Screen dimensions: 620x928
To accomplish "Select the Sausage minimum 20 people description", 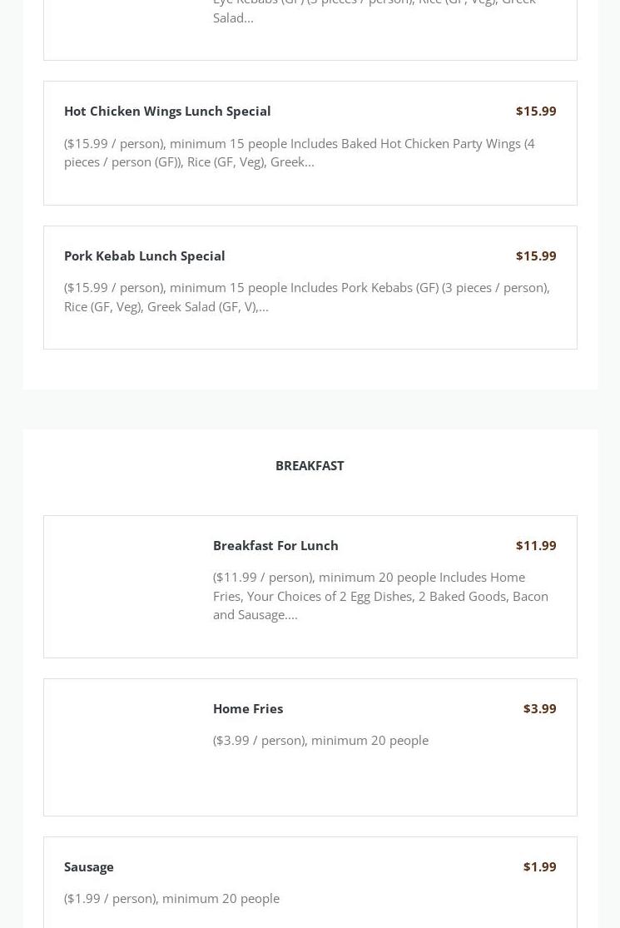I will click(171, 898).
